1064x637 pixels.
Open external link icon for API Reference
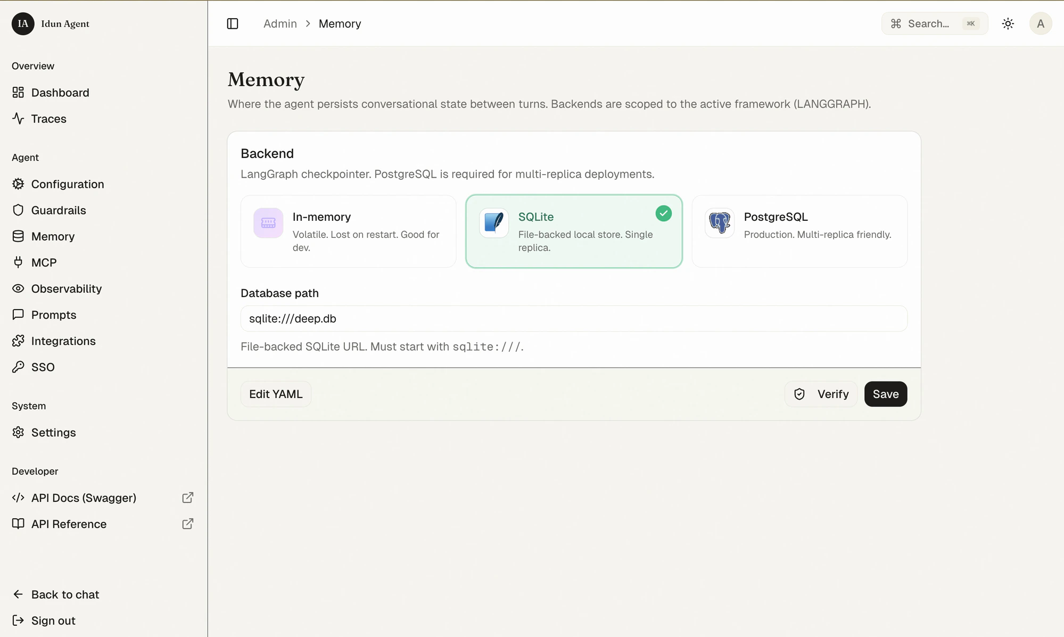pos(187,524)
